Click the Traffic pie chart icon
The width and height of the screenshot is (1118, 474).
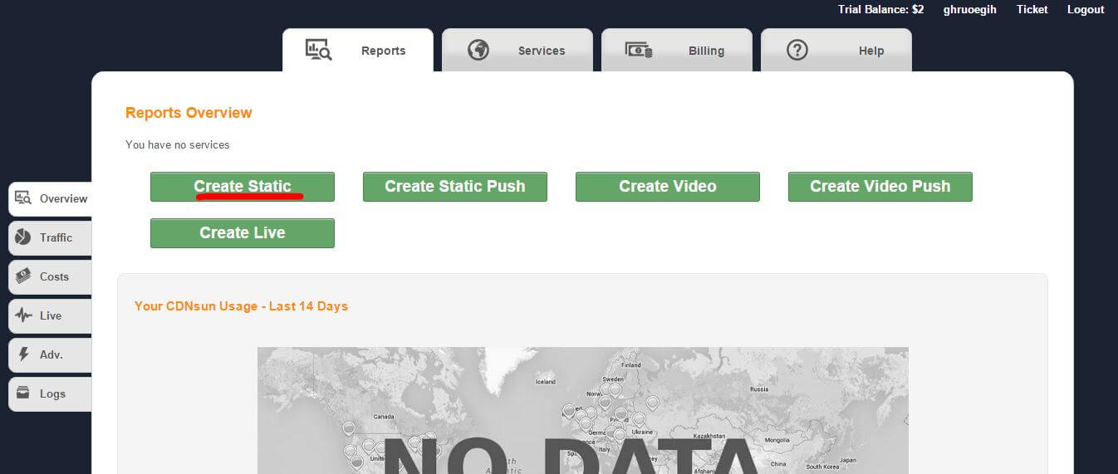pos(23,237)
